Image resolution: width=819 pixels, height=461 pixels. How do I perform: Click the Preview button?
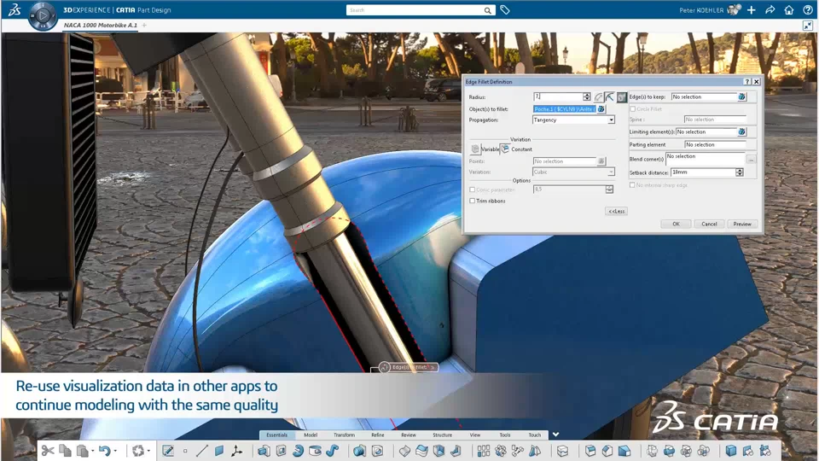[x=742, y=224]
